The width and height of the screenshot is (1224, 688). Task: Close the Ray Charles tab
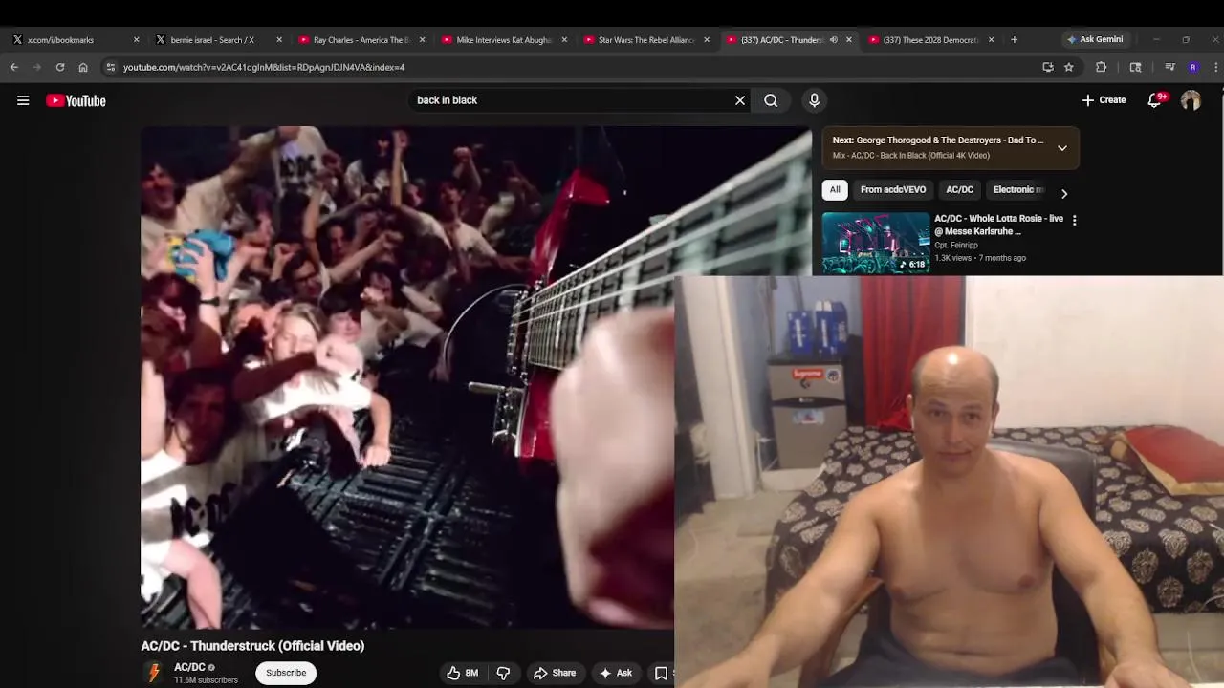(x=422, y=40)
